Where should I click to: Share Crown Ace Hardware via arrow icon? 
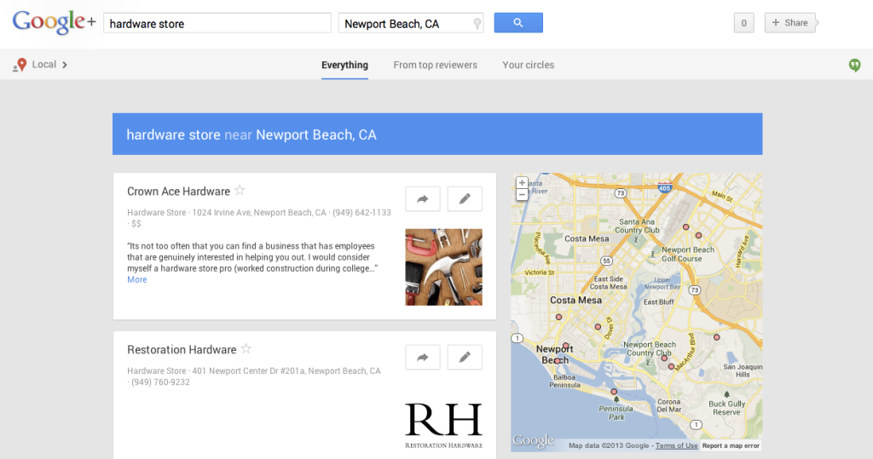tap(423, 198)
